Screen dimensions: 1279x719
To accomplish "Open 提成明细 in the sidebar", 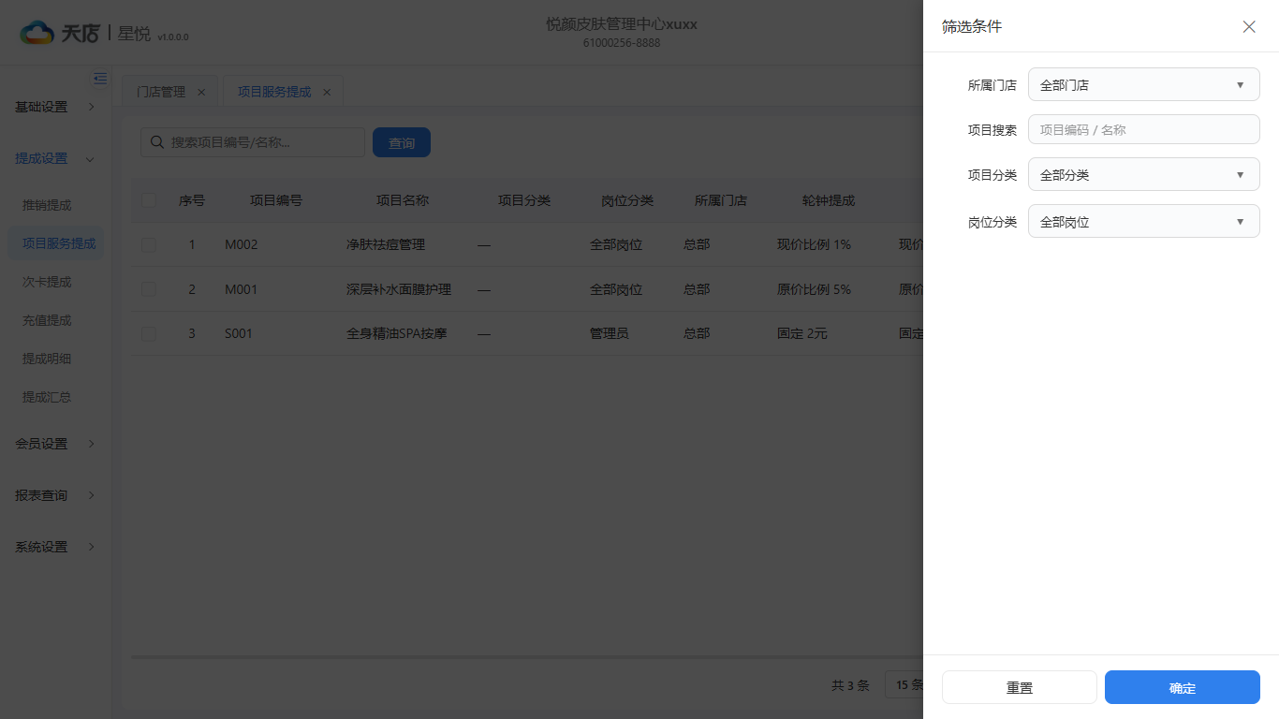I will (47, 359).
